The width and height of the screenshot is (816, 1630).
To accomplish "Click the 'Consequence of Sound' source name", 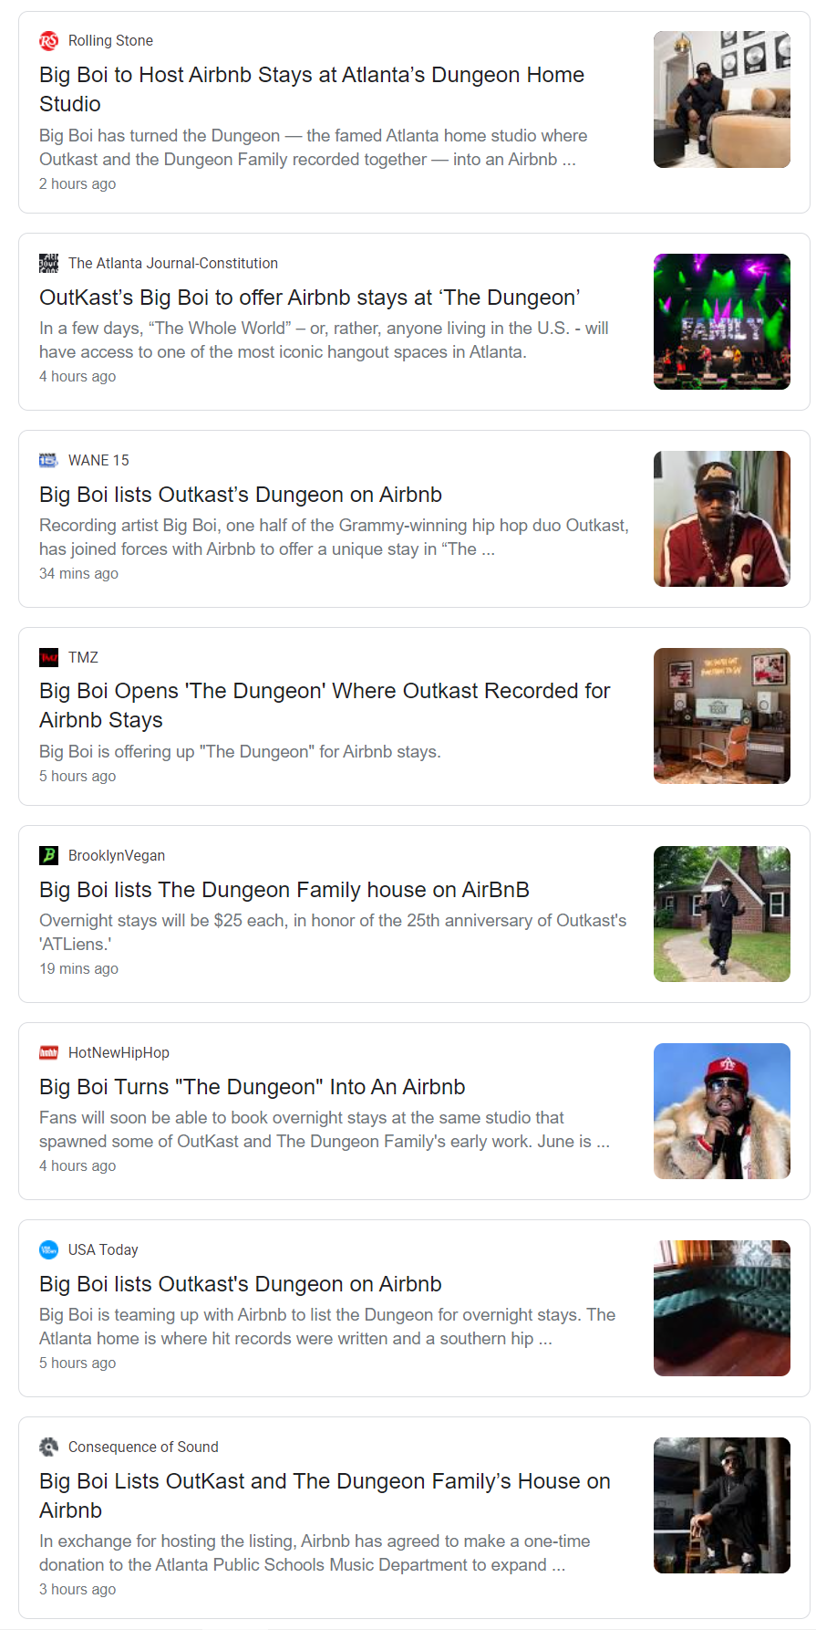I will (x=143, y=1447).
